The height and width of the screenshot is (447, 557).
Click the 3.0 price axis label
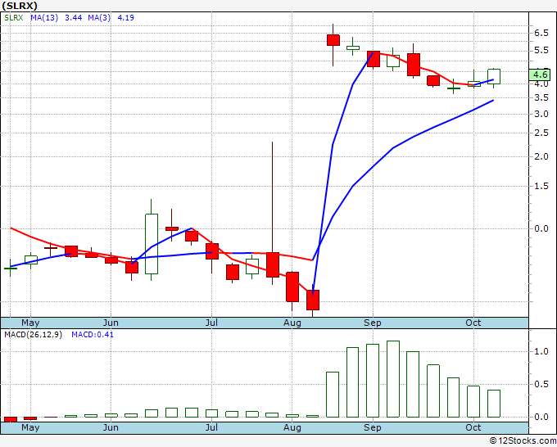541,115
